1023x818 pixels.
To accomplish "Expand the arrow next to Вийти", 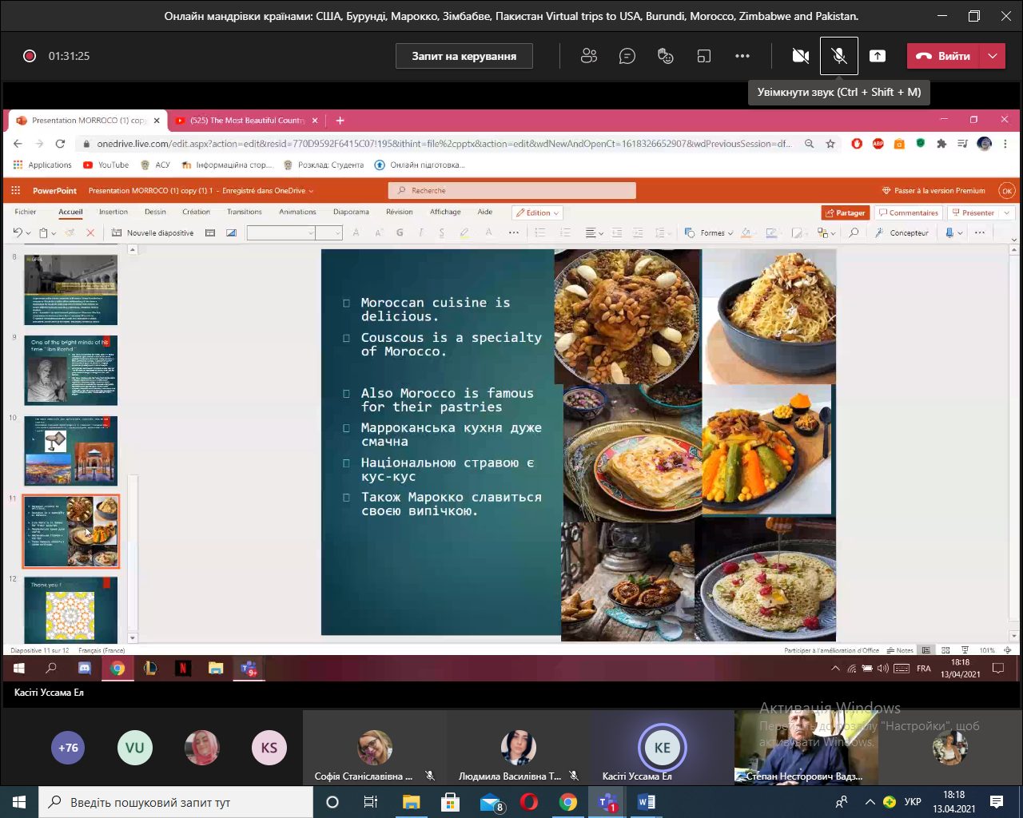I will [x=993, y=56].
